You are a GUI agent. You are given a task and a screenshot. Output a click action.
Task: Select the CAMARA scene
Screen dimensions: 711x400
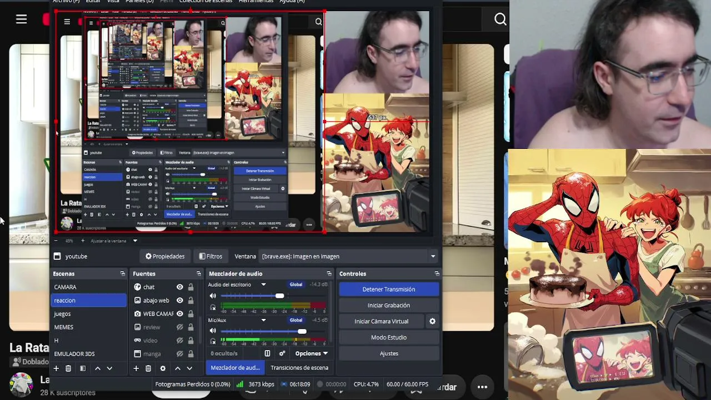[x=89, y=287]
